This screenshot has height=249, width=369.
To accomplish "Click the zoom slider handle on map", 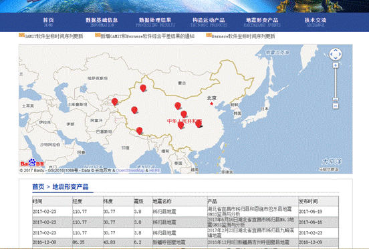I will pyautogui.click(x=336, y=99).
